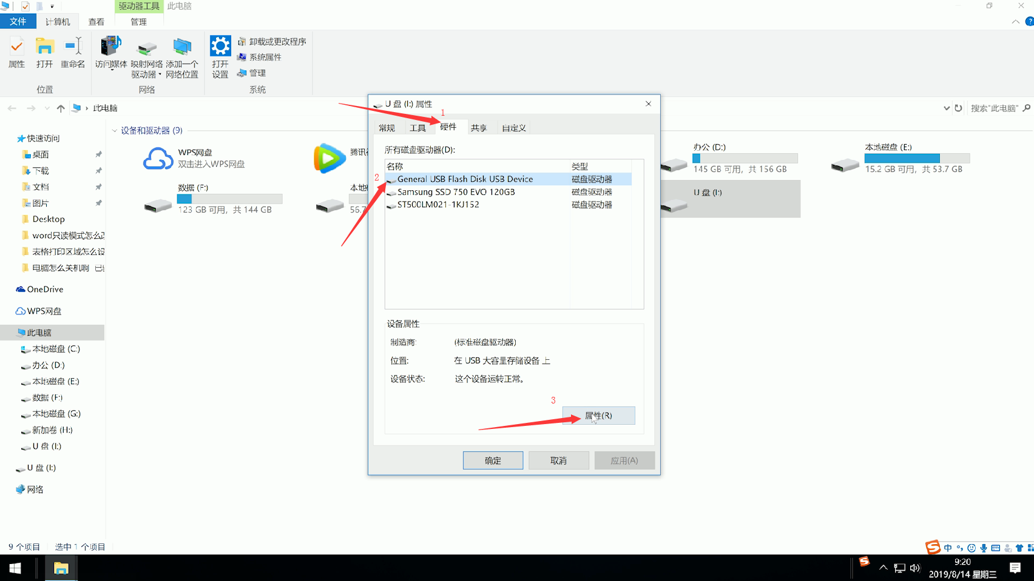Open 桌面 in the navigation pane
Image resolution: width=1034 pixels, height=581 pixels.
(x=35, y=154)
